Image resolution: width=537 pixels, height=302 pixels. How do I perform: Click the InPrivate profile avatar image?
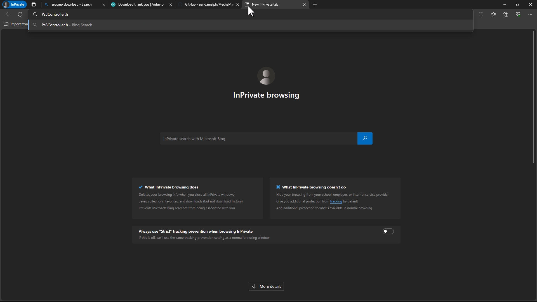[x=266, y=76]
